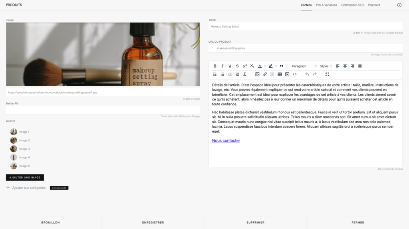This screenshot has width=409, height=229.
Task: Toggle bold formatting in the editor
Action: click(x=215, y=66)
